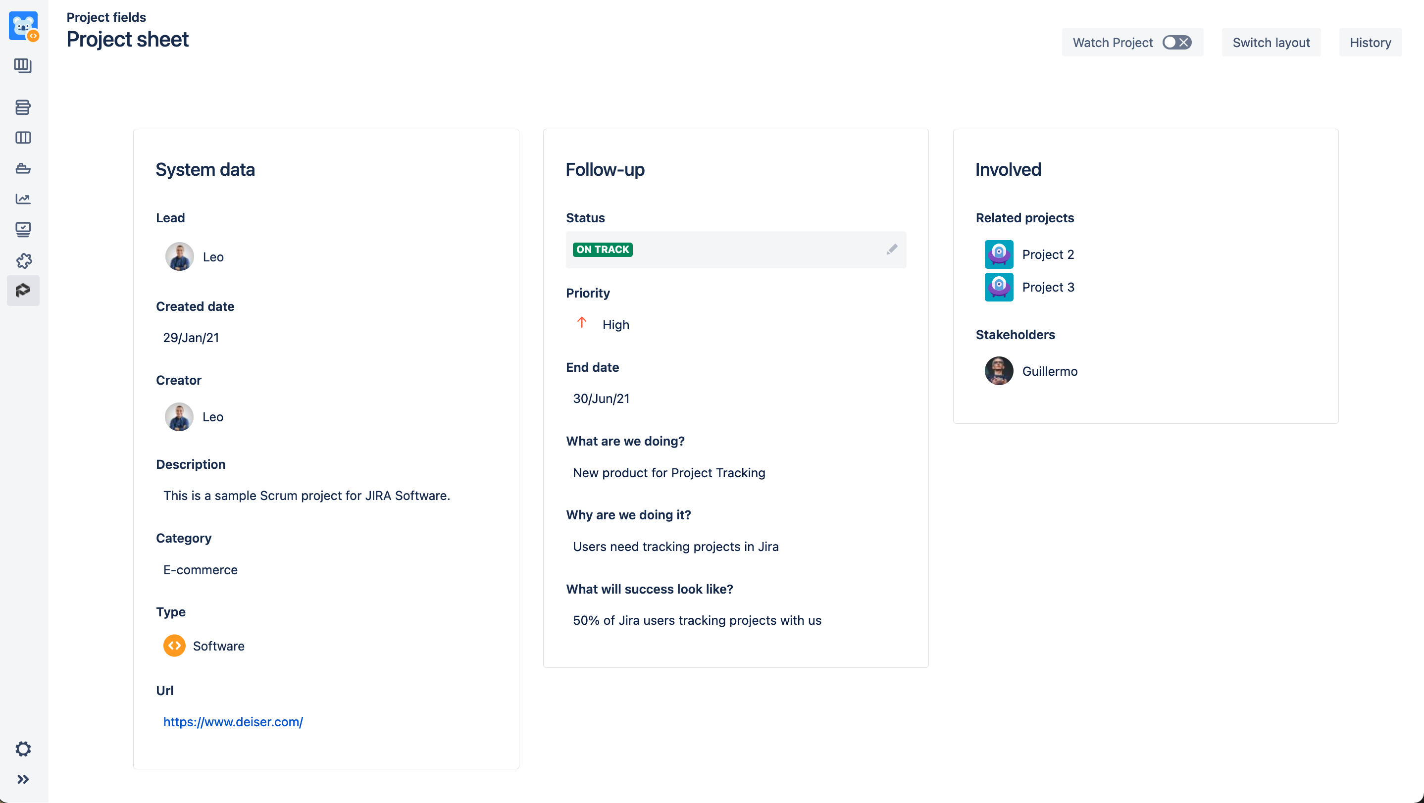Toggle the Watch Project switch
This screenshot has height=803, width=1424.
pos(1176,42)
